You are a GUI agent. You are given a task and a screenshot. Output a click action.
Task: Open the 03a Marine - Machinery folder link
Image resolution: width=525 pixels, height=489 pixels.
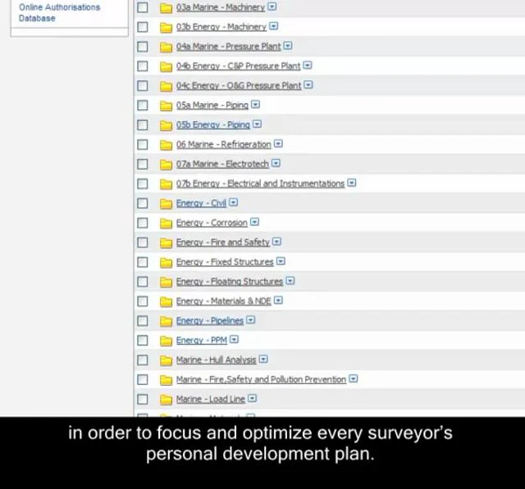[221, 7]
